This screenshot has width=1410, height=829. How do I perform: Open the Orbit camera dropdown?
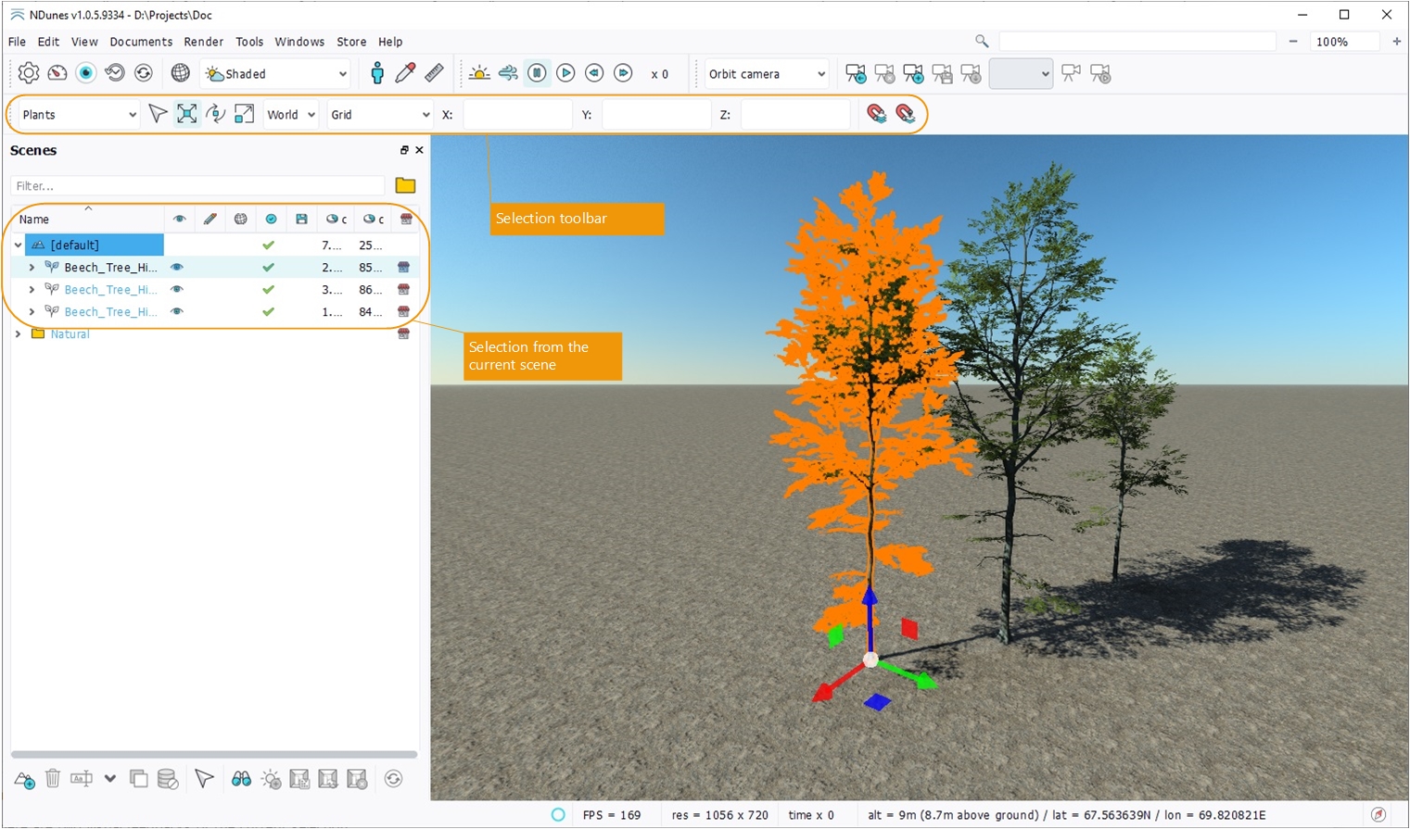point(766,74)
